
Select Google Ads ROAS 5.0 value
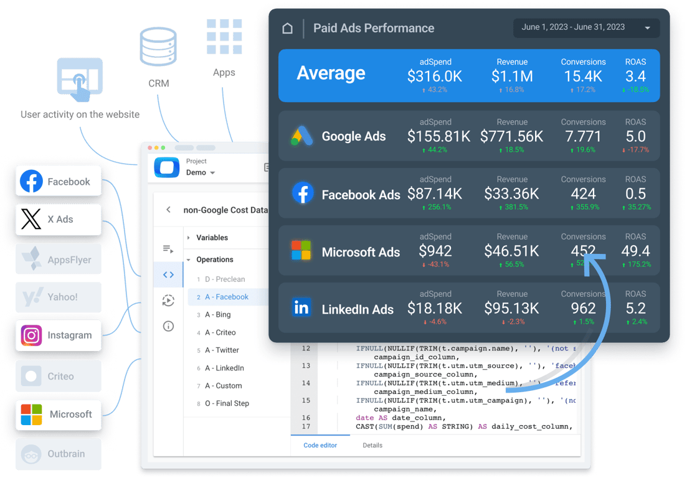(x=635, y=136)
